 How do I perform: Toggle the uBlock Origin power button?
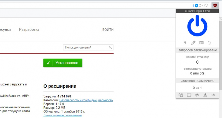(x=197, y=26)
